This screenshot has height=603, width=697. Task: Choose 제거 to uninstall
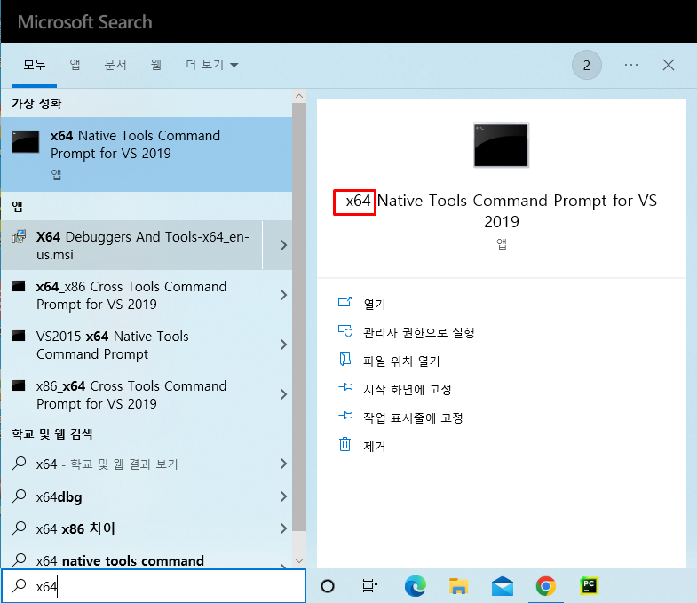375,447
